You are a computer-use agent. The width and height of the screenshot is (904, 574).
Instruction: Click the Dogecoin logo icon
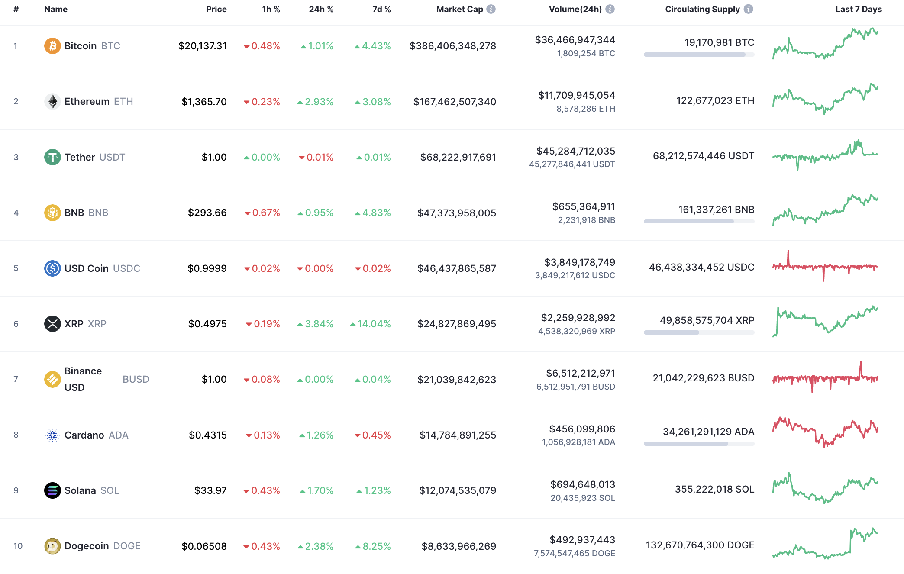click(52, 546)
